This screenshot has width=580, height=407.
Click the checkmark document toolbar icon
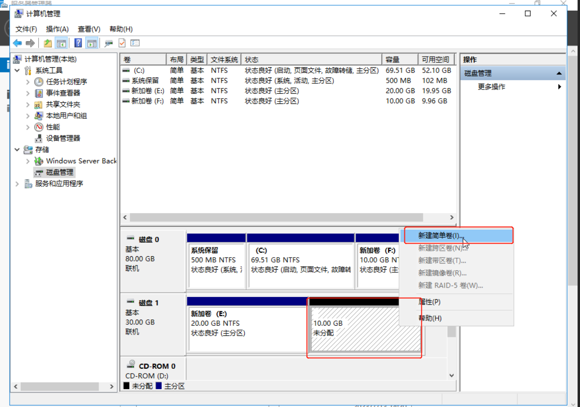click(122, 43)
